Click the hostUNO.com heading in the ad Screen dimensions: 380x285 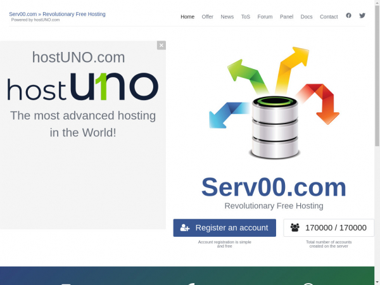point(79,58)
